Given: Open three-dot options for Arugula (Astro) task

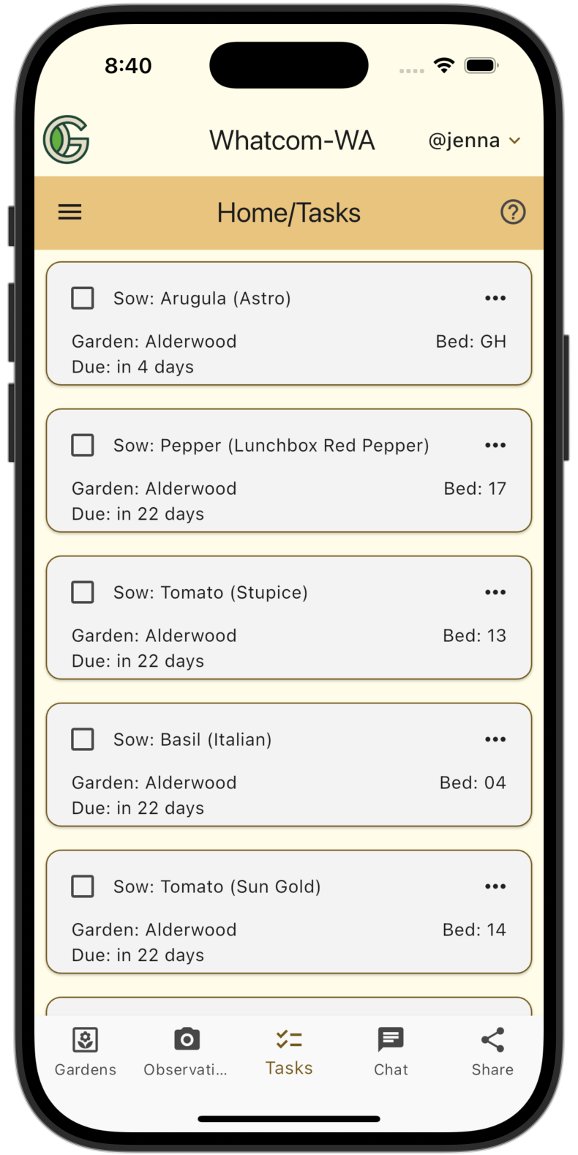Looking at the screenshot, I should (x=495, y=298).
